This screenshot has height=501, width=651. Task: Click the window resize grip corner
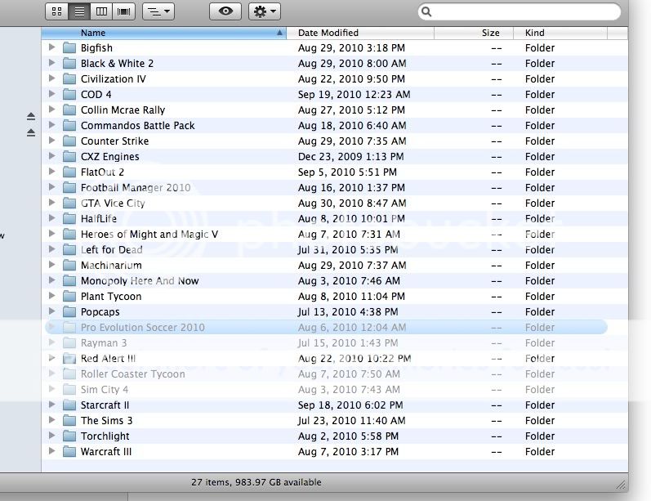click(622, 485)
